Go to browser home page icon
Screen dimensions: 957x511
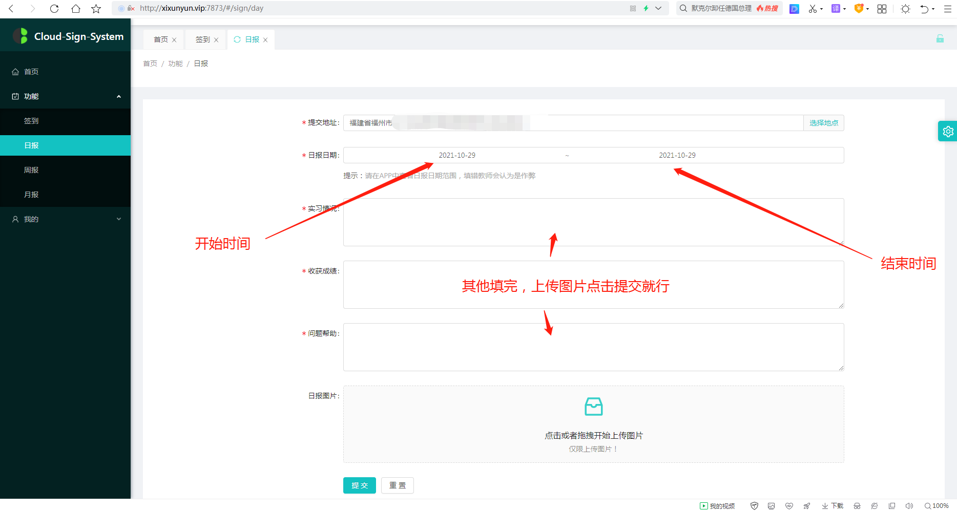[76, 9]
